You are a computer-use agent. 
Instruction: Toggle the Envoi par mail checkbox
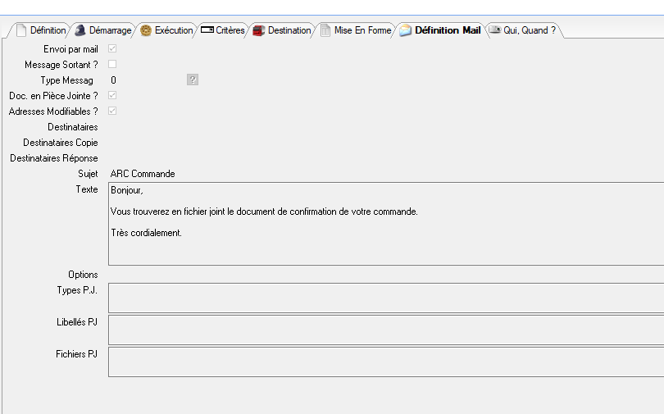112,49
